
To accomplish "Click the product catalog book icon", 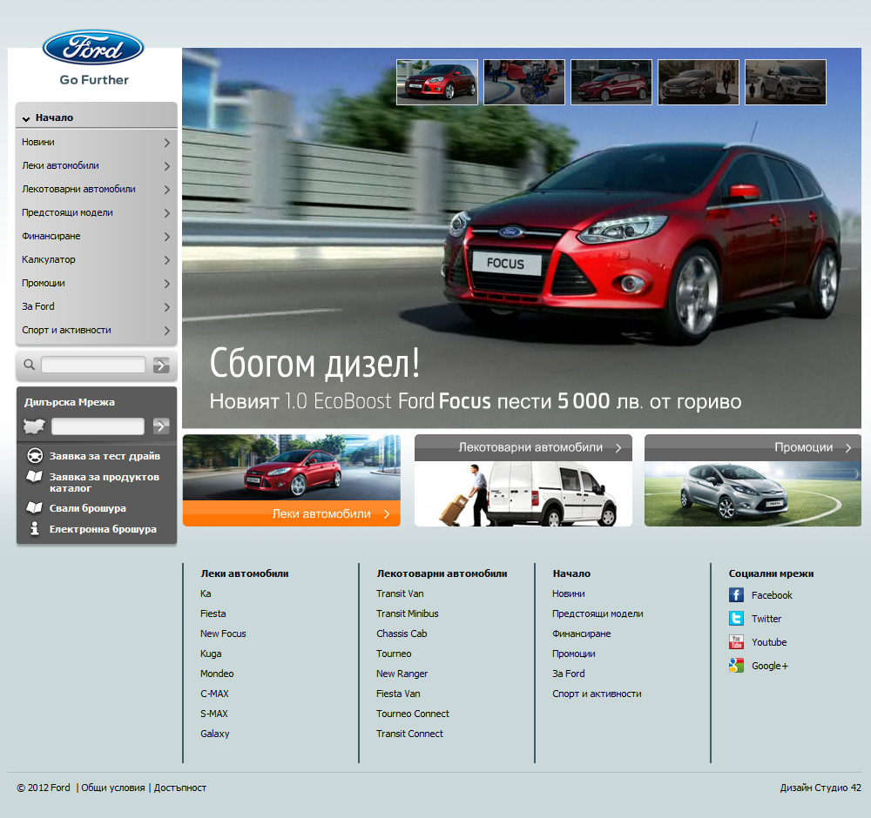I will coord(35,477).
